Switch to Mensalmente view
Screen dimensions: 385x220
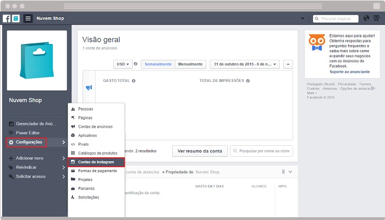coord(190,64)
